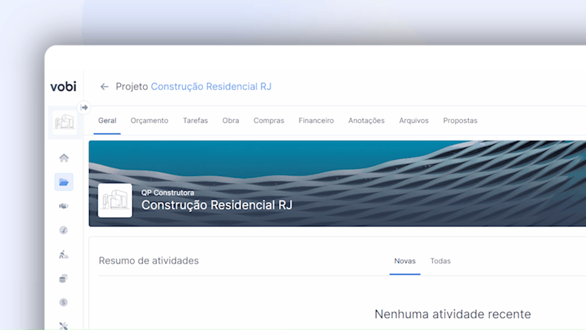Open the Compras tab
Image resolution: width=586 pixels, height=330 pixels.
269,121
